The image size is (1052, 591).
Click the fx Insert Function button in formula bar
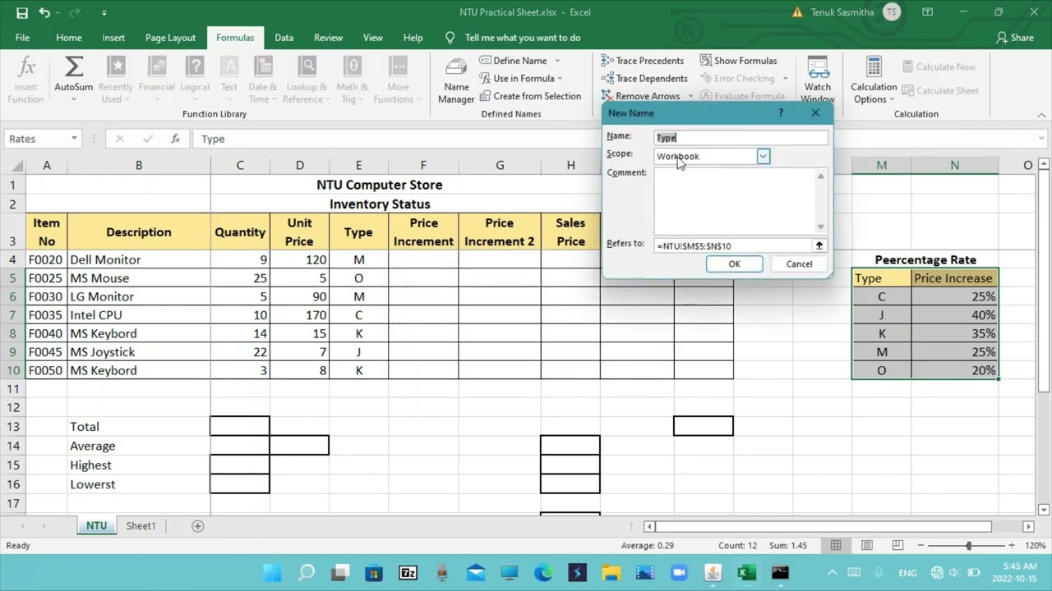pos(175,139)
